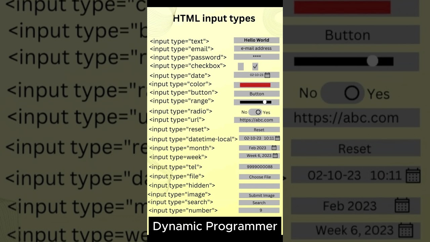Toggle the small No/Yes radio switch
430x242 pixels.
255,112
